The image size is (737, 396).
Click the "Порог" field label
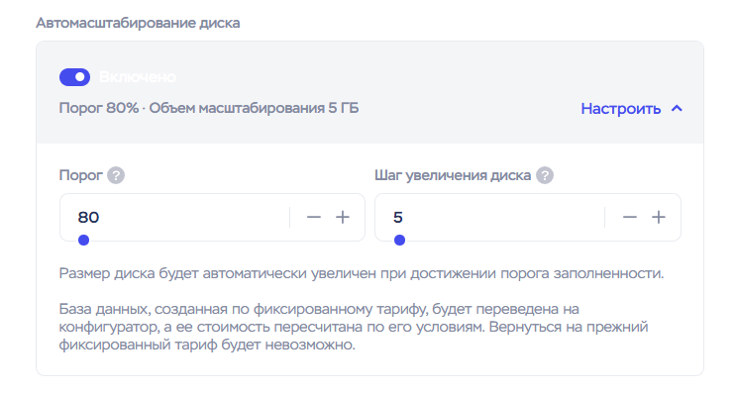click(x=80, y=176)
